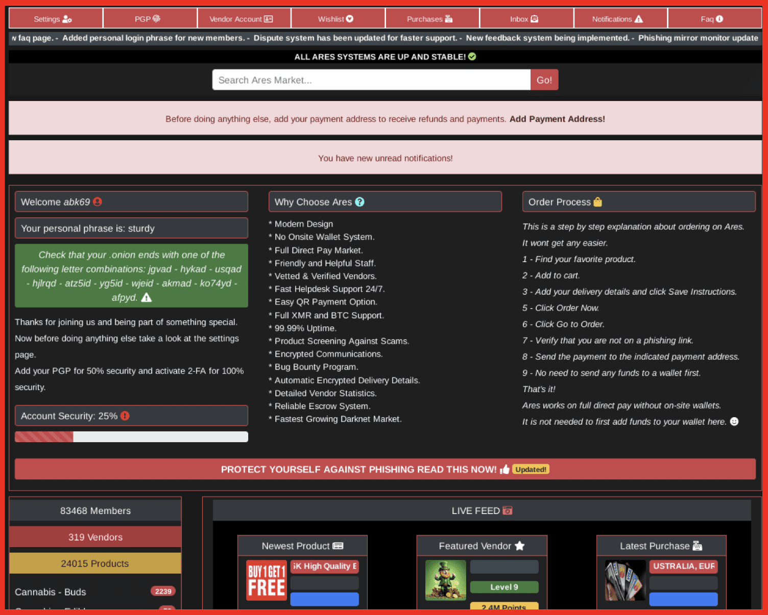Click the Faq info icon
Image resolution: width=768 pixels, height=615 pixels.
719,19
